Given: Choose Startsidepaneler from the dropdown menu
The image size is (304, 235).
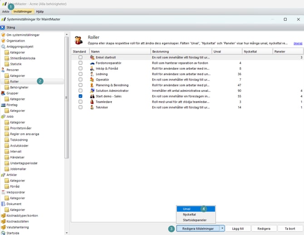Looking at the screenshot, I should click(x=196, y=220).
